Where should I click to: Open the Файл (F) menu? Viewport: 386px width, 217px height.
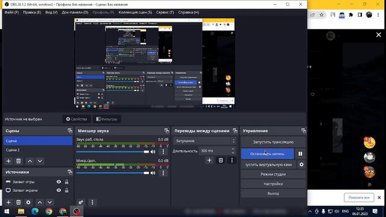tap(11, 12)
